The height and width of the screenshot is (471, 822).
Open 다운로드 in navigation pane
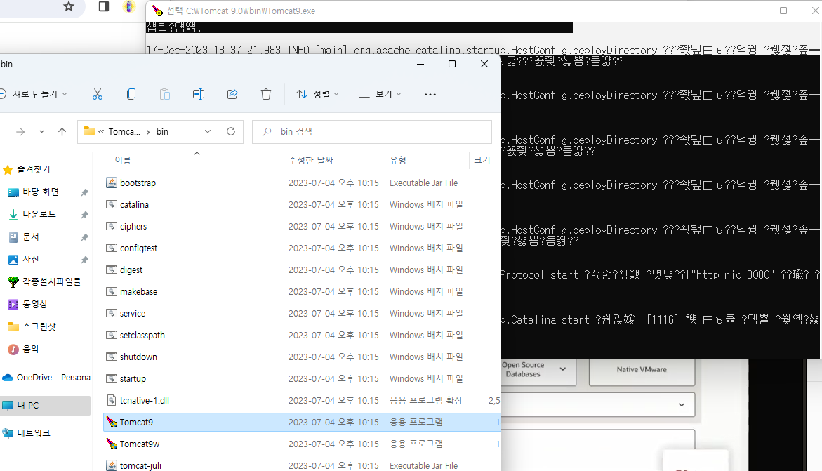[39, 214]
